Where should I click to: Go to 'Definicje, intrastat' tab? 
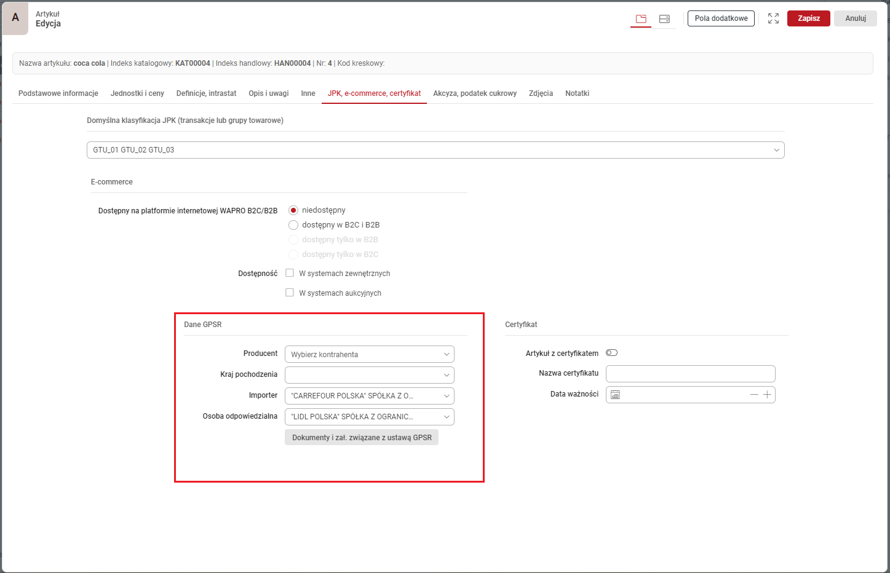click(206, 93)
